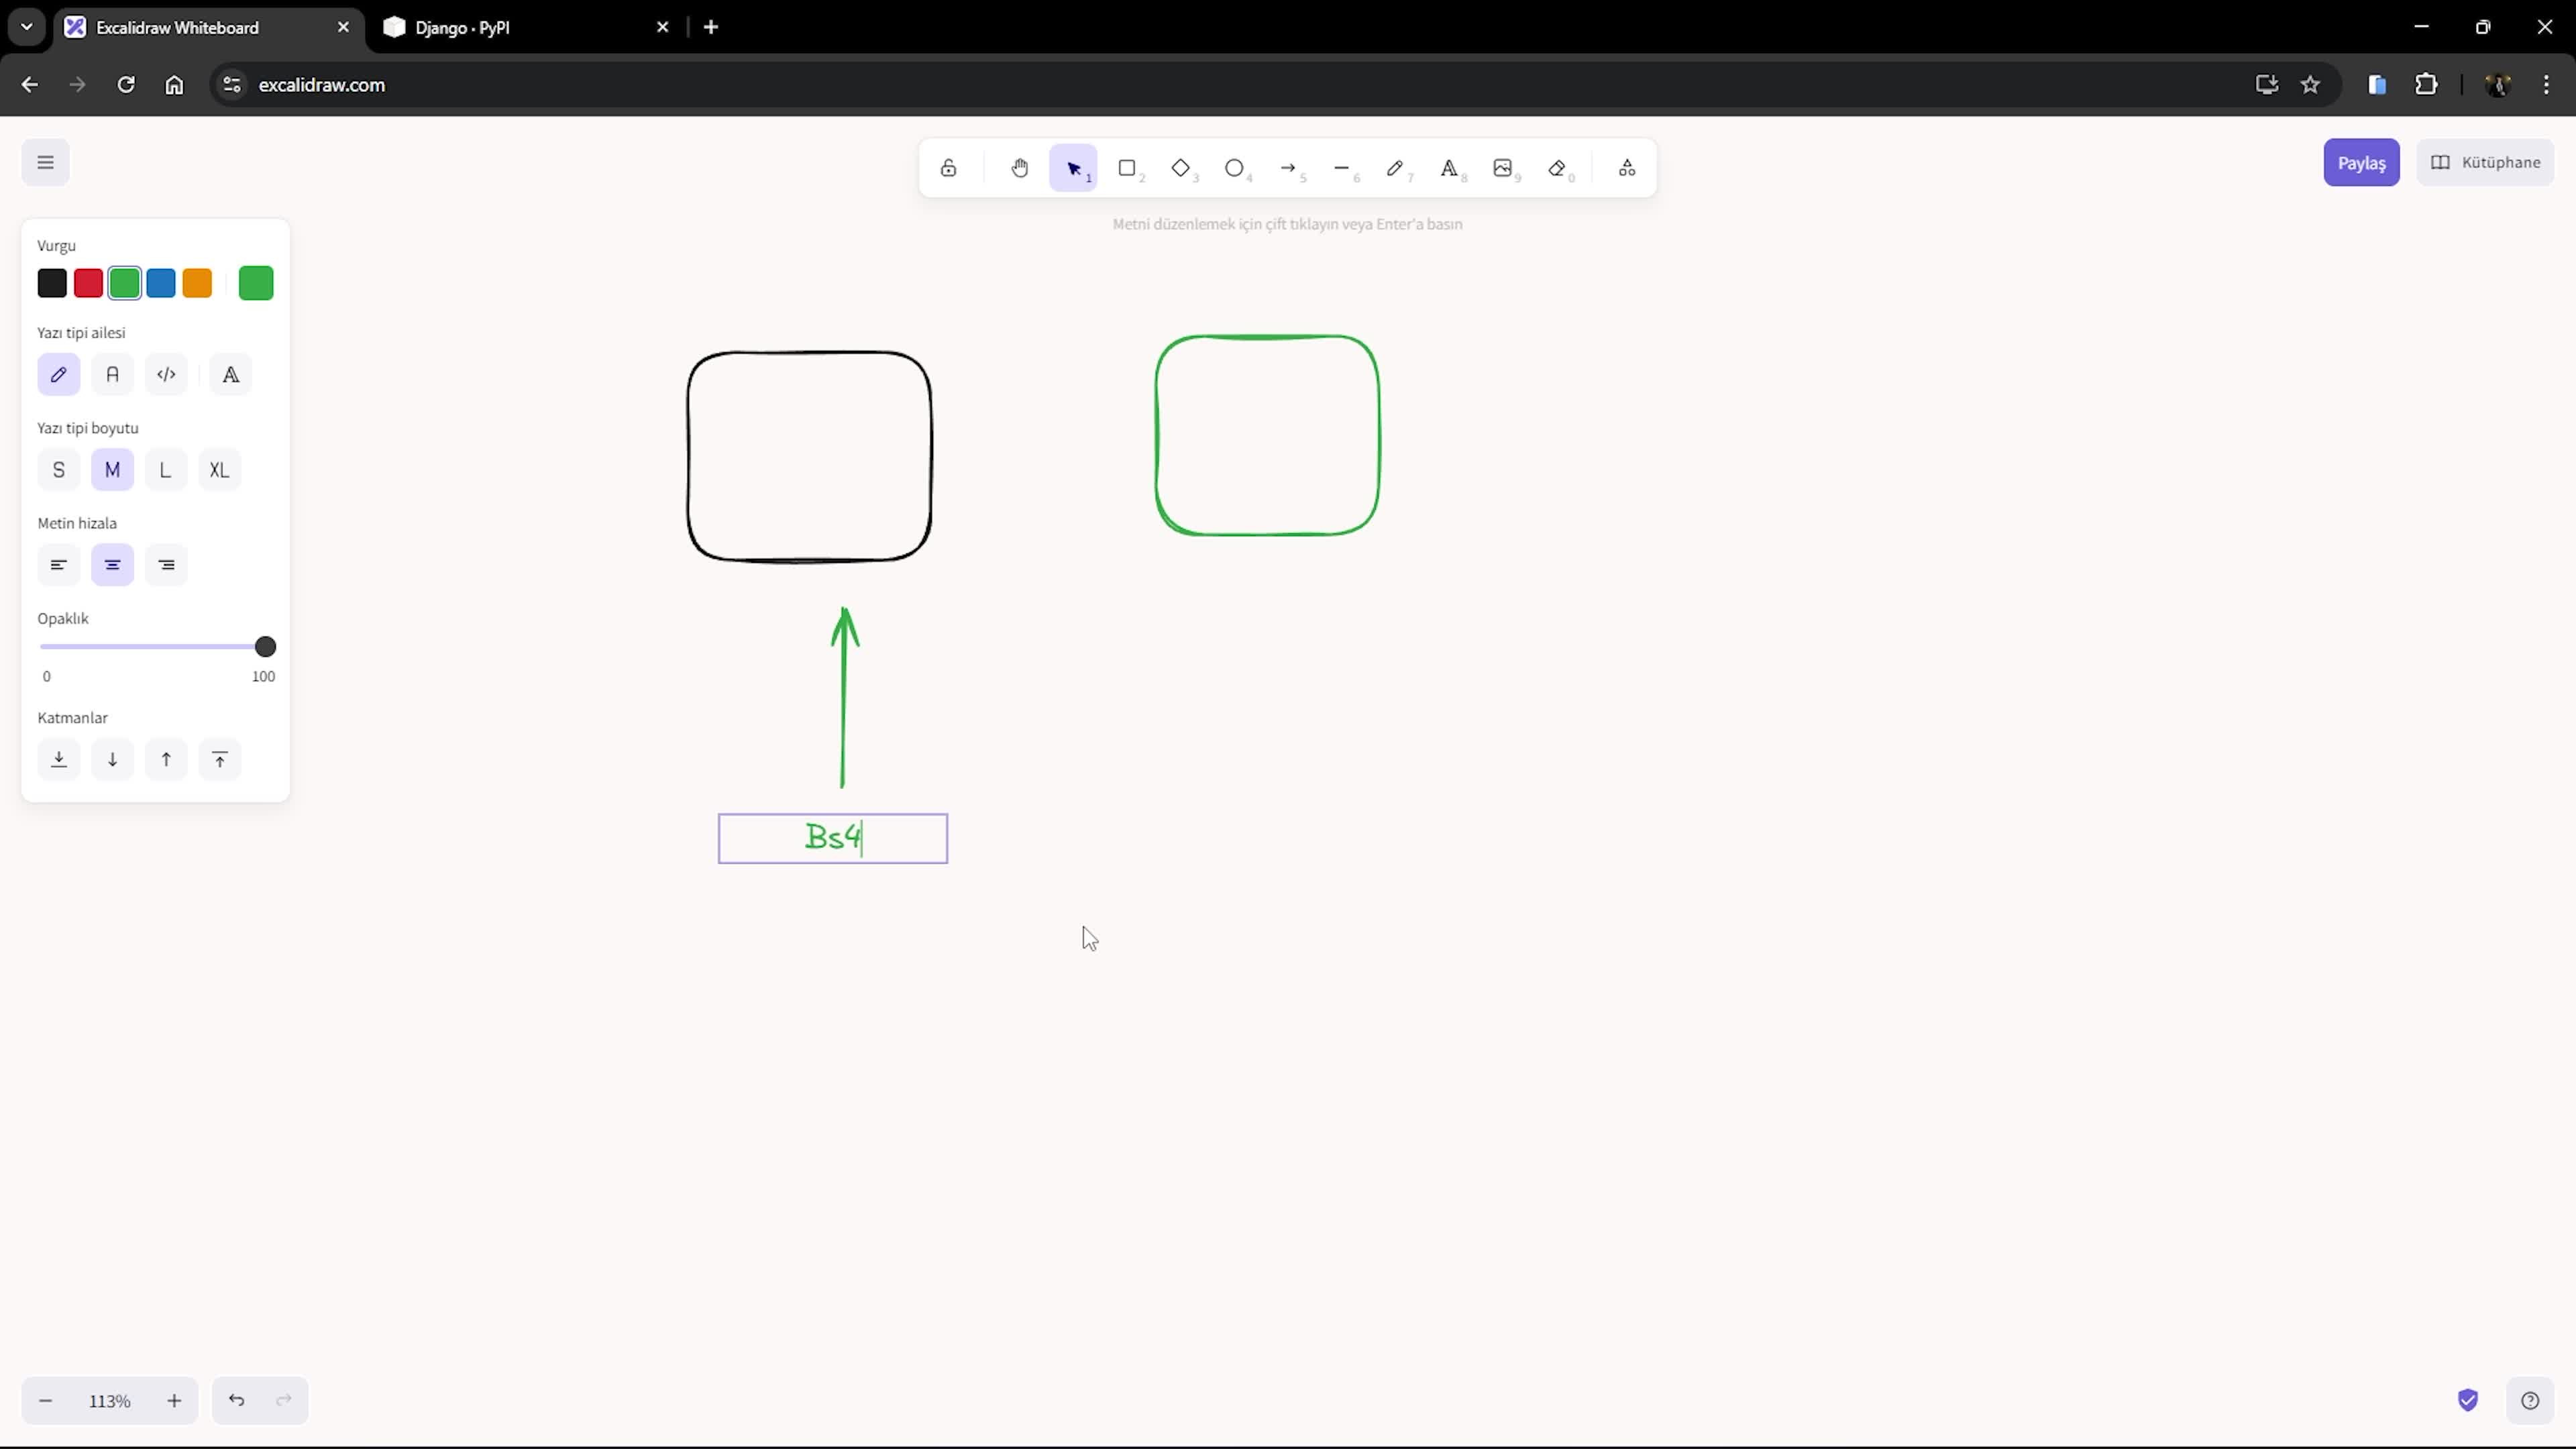Select the Ellipse tool
Screen dimensions: 2576x1449
[1234, 168]
